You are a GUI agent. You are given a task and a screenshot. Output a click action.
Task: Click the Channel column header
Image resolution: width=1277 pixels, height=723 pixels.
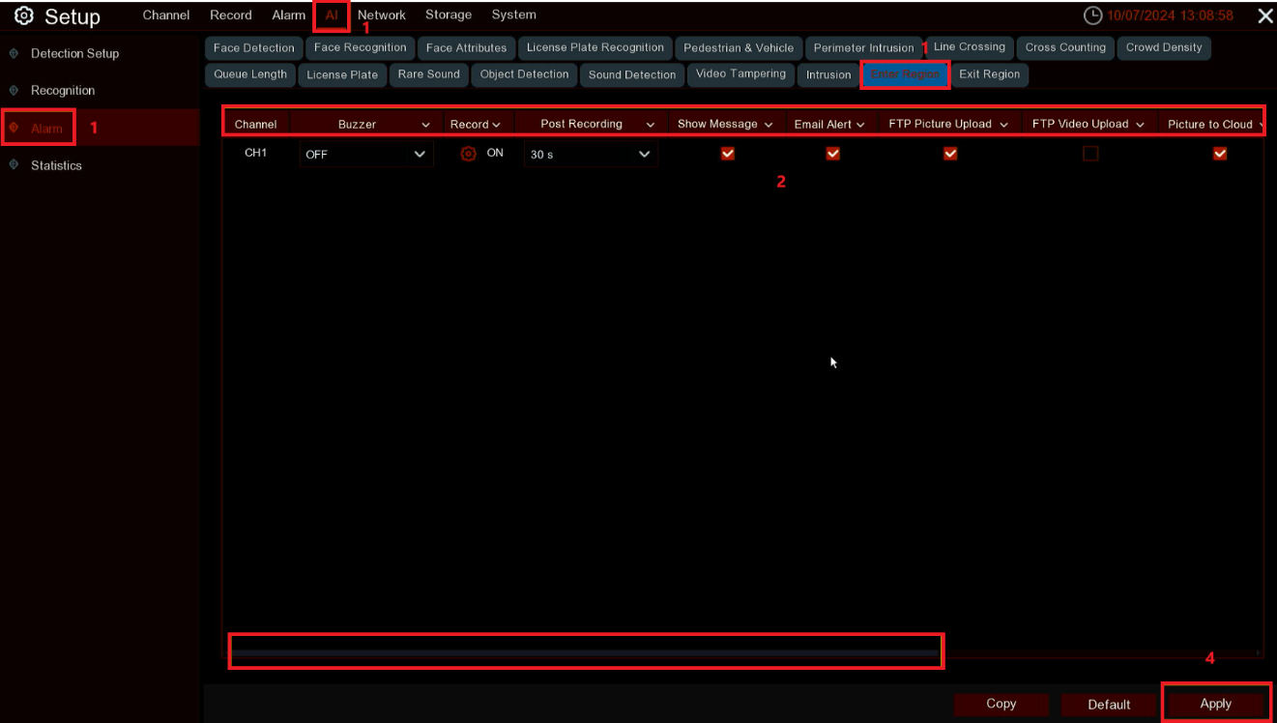click(255, 125)
